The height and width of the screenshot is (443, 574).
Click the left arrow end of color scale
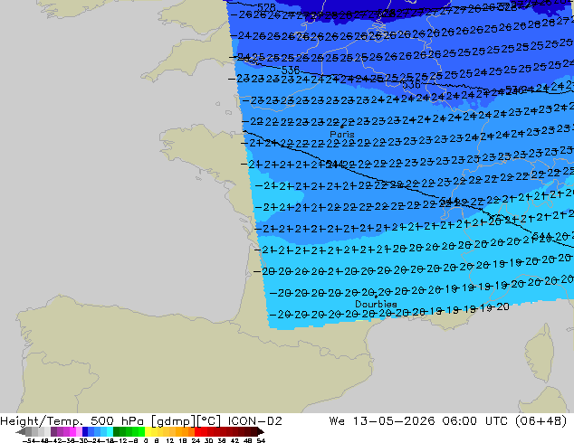pyautogui.click(x=20, y=431)
